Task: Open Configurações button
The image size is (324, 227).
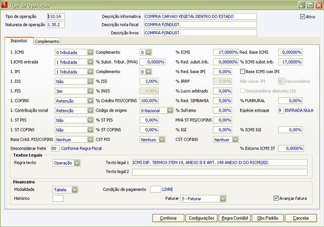Action: 202,218
